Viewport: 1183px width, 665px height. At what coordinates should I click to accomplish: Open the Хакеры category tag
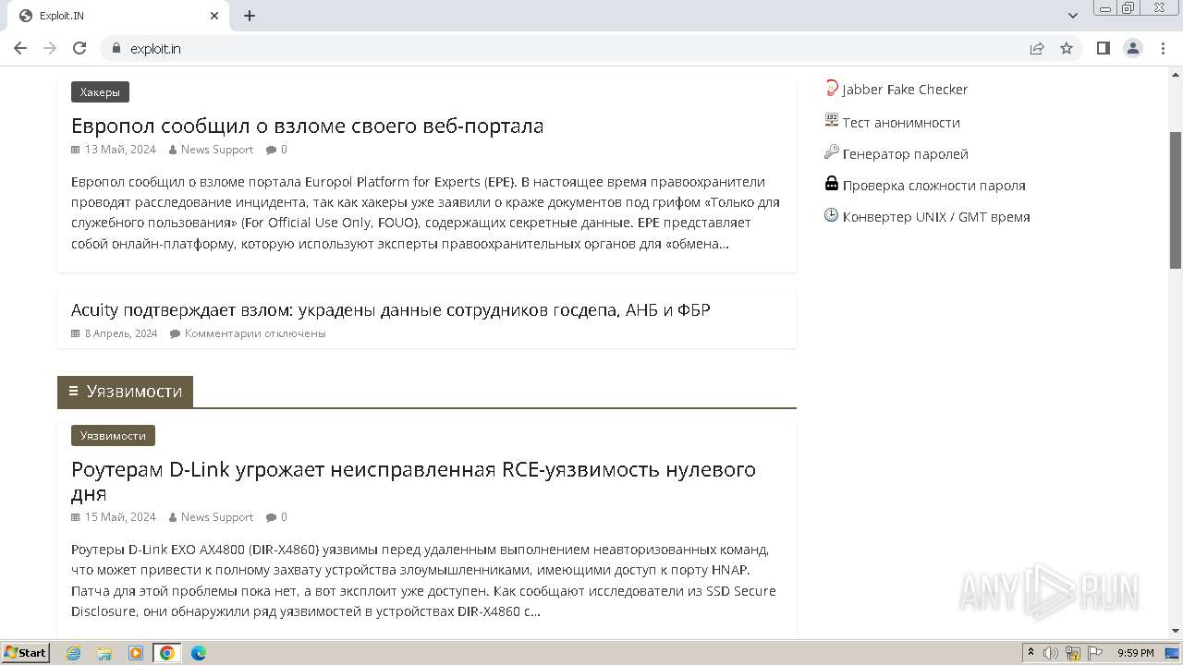[100, 92]
